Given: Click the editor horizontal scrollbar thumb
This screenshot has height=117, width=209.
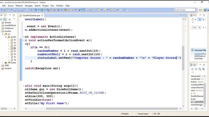Looking at the screenshot, I should coord(112,109).
